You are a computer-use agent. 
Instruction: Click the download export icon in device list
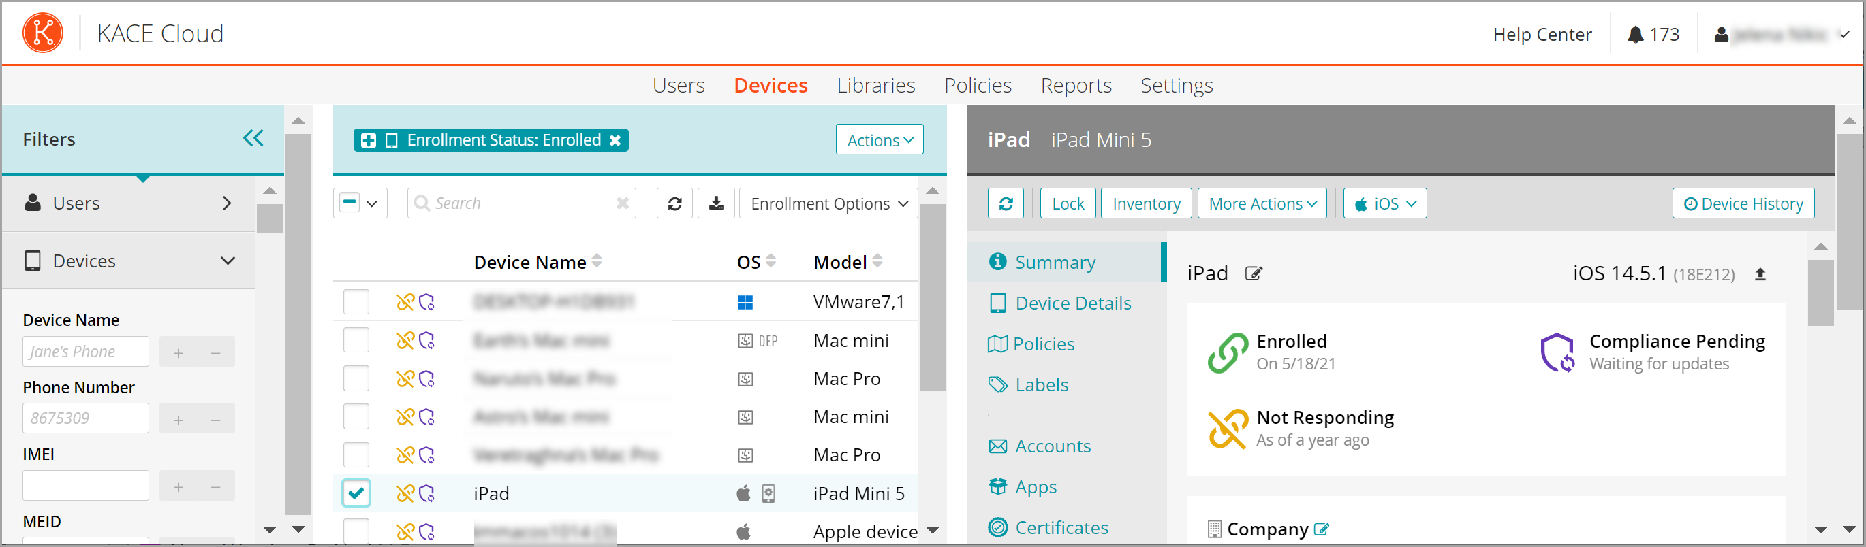pos(716,203)
